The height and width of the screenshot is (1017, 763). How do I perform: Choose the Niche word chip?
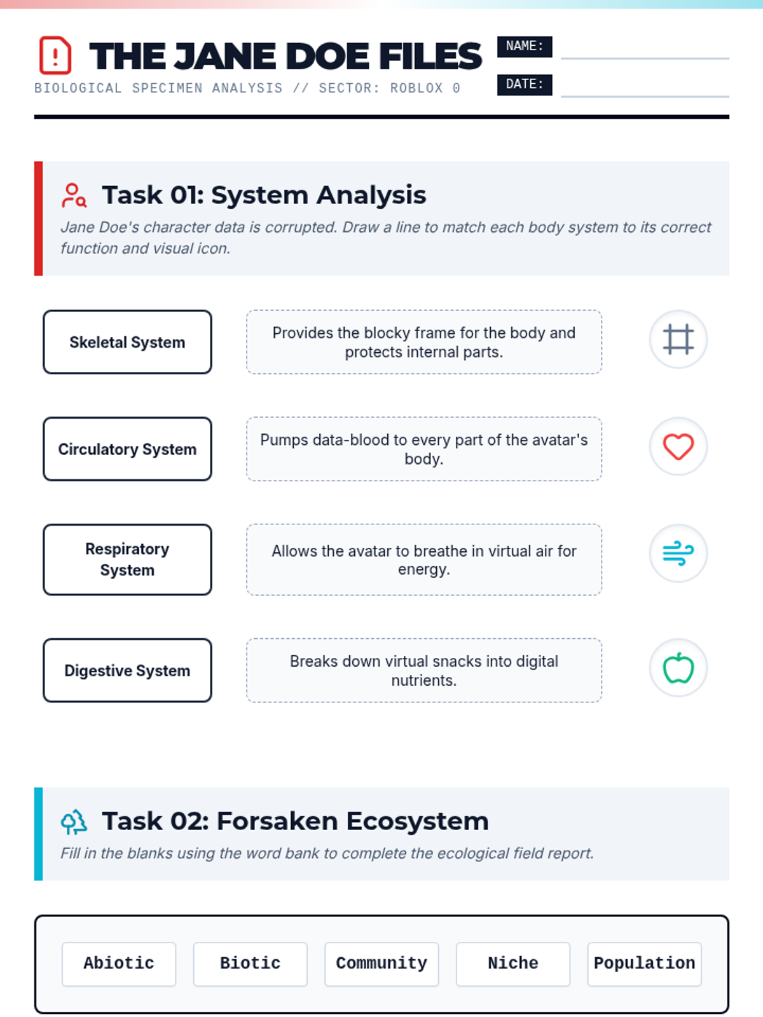click(513, 964)
